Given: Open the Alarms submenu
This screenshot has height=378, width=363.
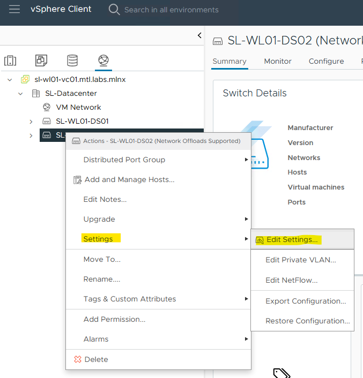Looking at the screenshot, I should [158, 339].
